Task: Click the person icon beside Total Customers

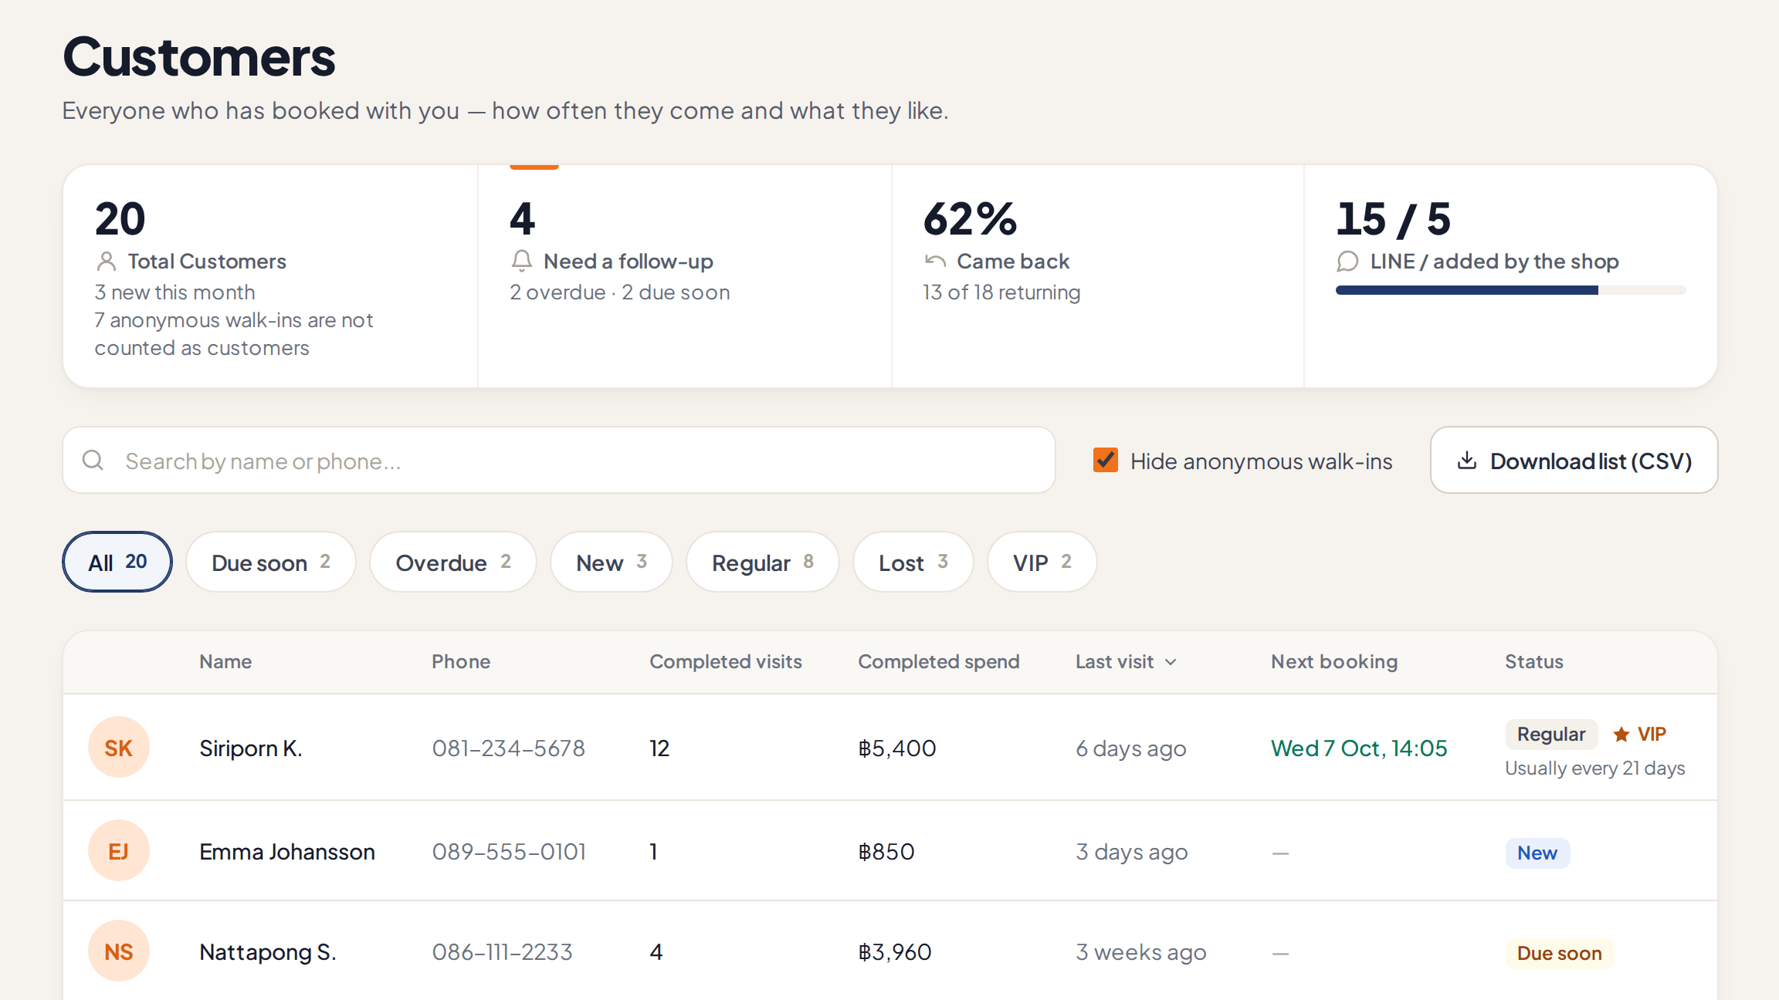Action: [x=107, y=262]
